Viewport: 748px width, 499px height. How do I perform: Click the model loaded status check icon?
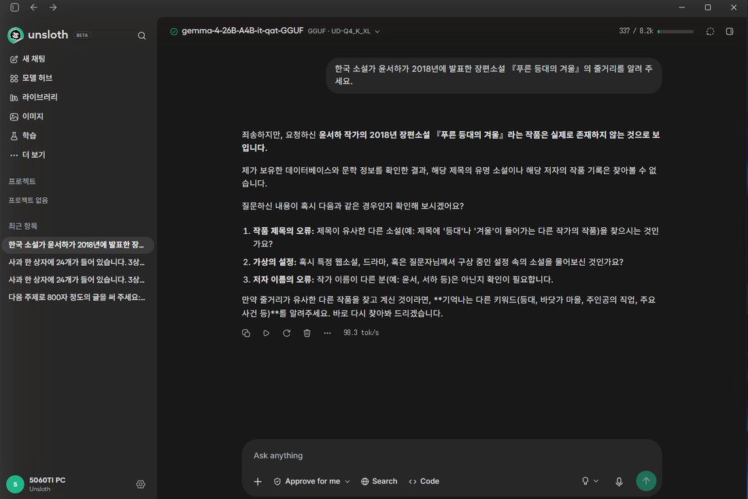174,31
